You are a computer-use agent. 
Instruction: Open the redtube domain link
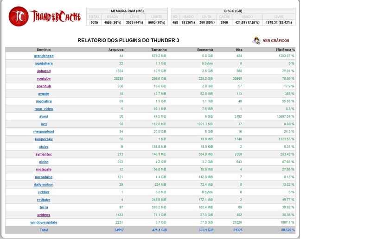tap(44, 200)
